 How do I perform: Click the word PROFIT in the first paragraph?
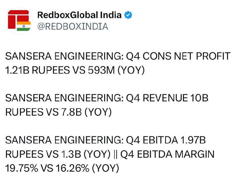[x=213, y=56]
